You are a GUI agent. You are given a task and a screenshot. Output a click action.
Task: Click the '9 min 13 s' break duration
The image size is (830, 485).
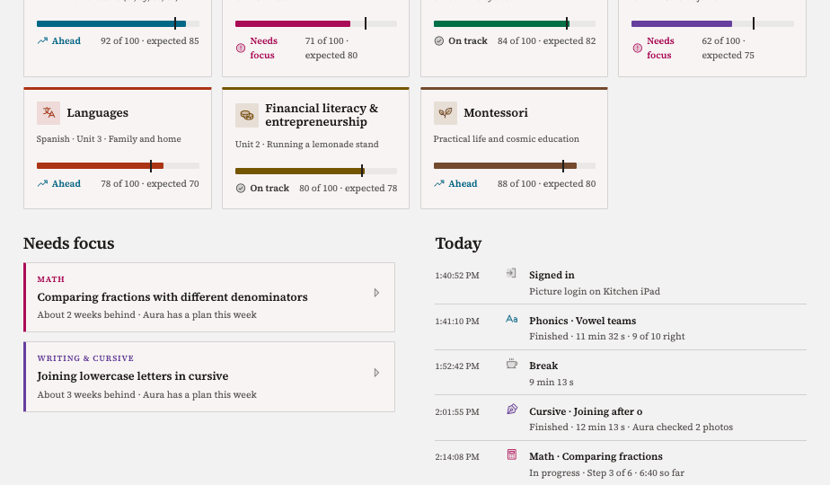coord(551,382)
